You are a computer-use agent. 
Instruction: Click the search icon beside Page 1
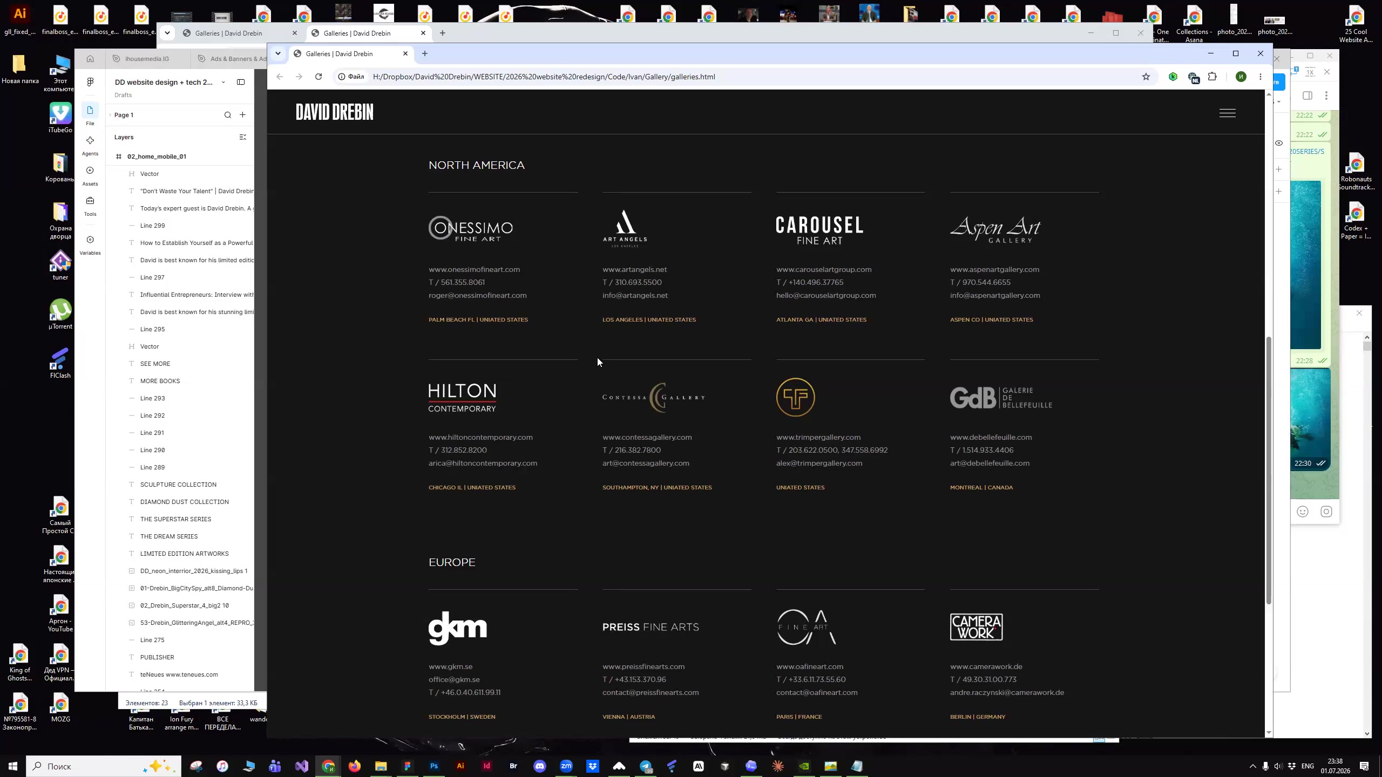[227, 115]
